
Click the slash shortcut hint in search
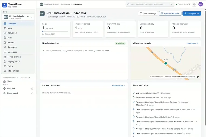(172, 4)
